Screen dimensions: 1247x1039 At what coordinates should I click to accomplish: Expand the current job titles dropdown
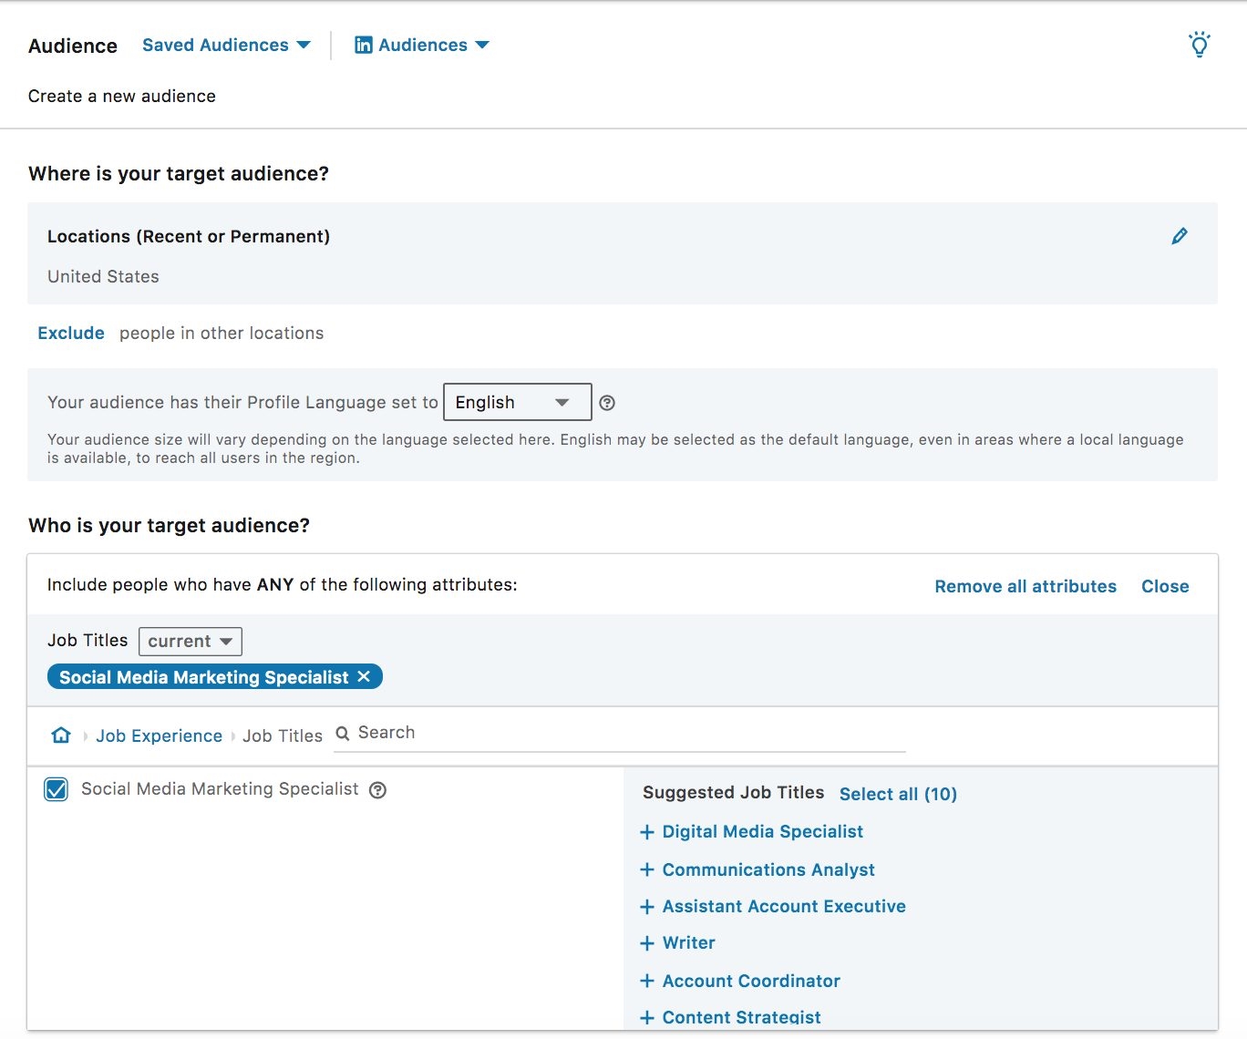click(190, 641)
